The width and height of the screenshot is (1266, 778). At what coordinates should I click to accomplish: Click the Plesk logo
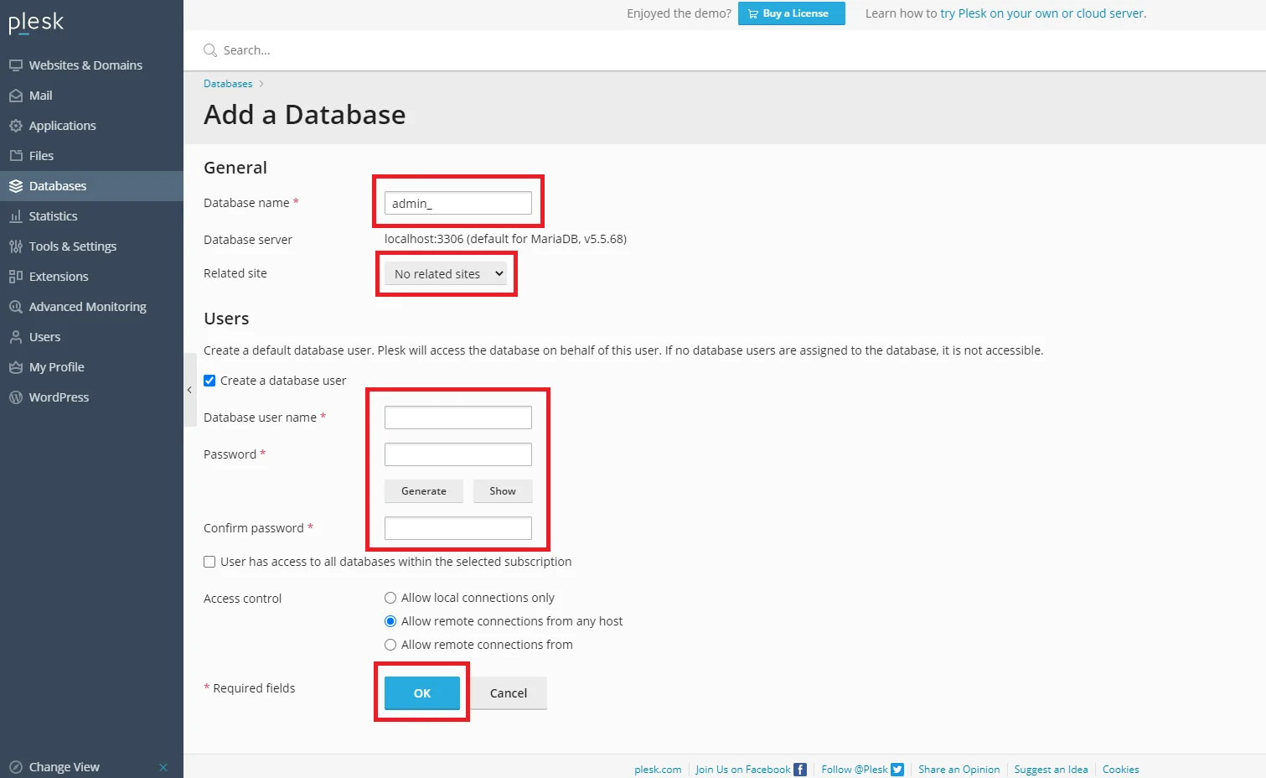(36, 23)
